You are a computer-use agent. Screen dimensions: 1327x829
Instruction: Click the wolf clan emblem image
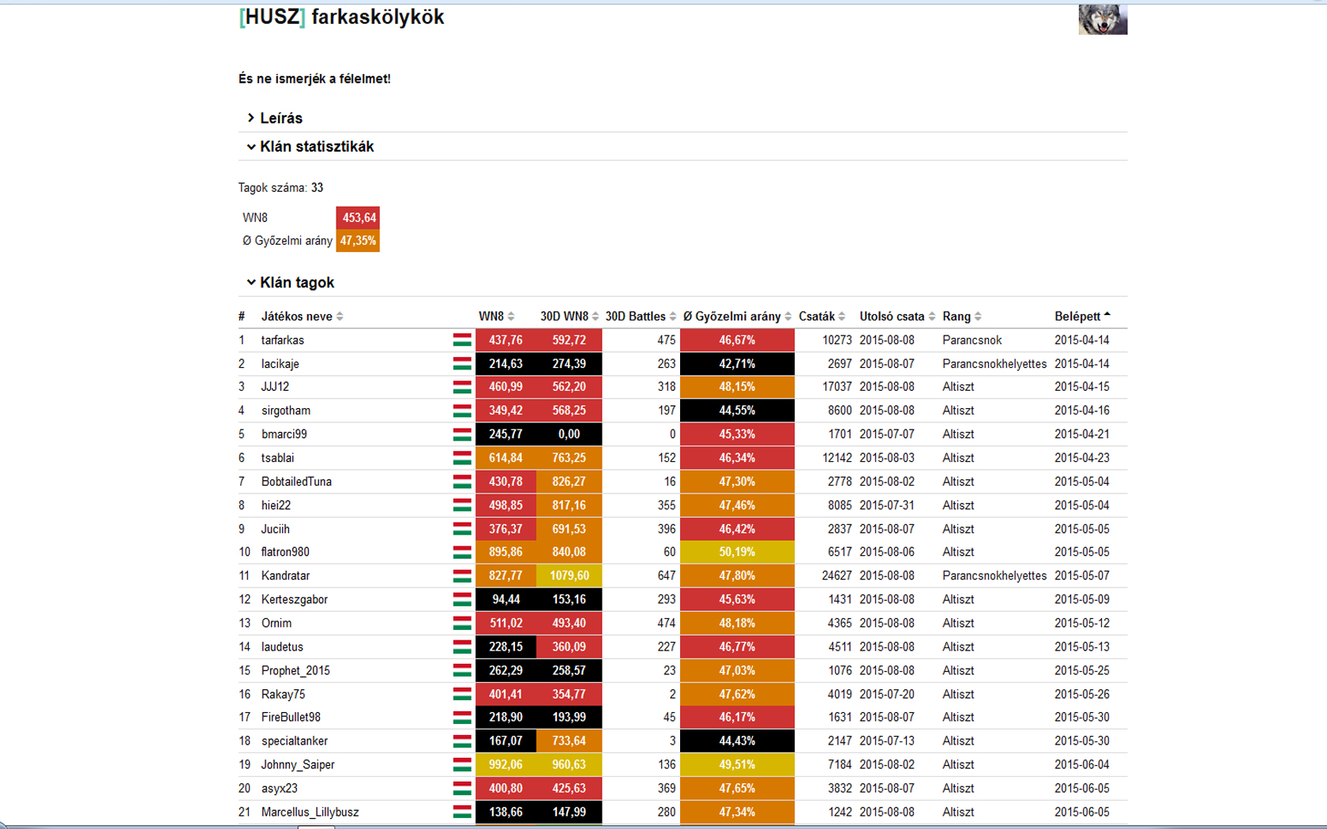coord(1103,19)
